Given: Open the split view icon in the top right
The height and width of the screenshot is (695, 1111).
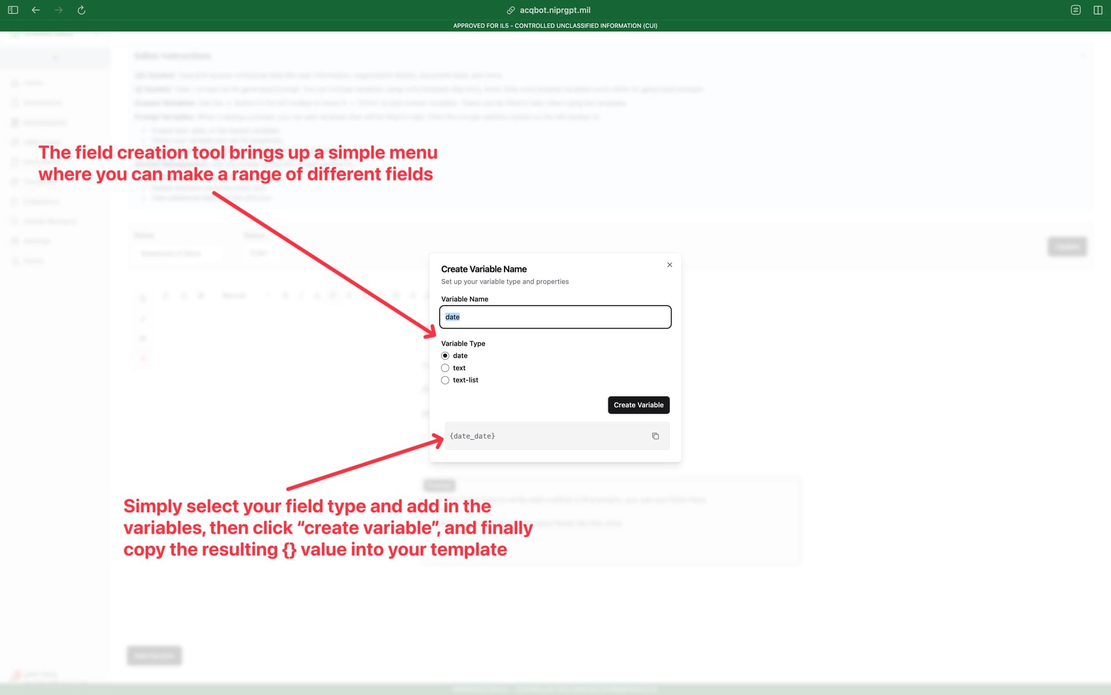Looking at the screenshot, I should point(1098,10).
